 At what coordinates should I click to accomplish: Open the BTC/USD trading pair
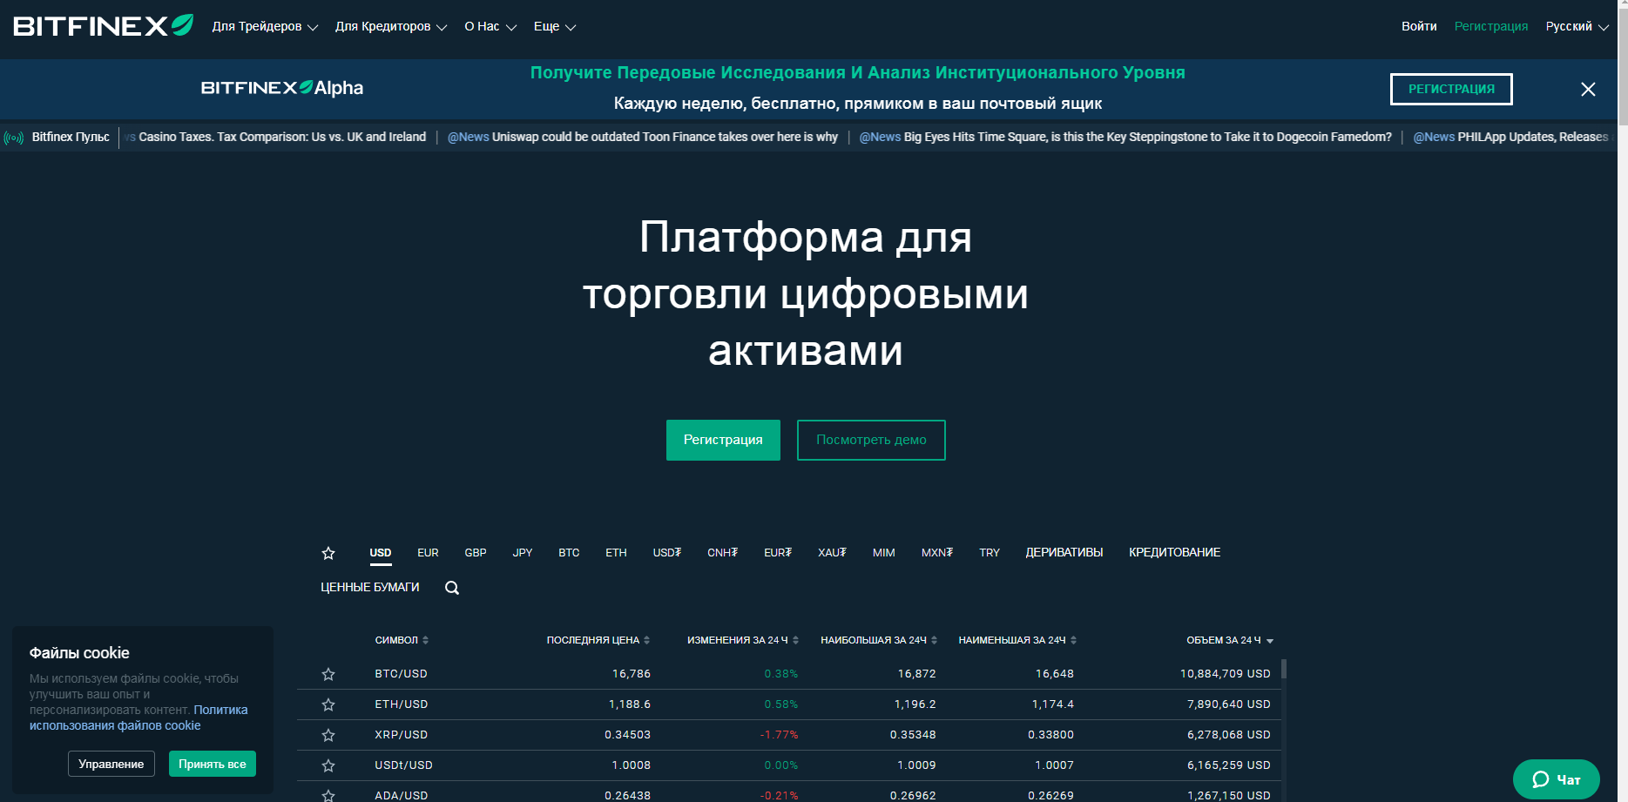pyautogui.click(x=402, y=674)
